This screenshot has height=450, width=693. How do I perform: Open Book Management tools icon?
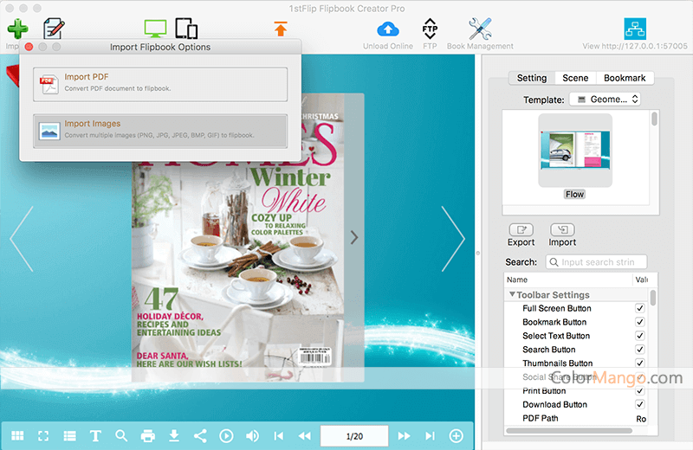(480, 29)
